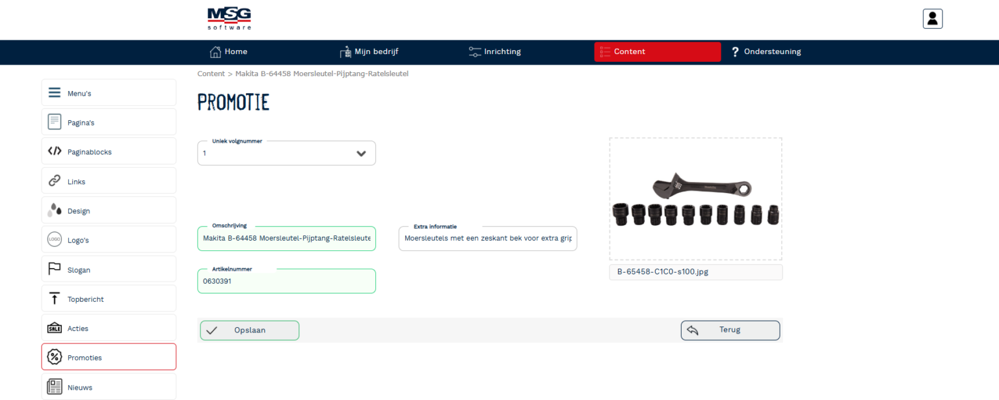This screenshot has width=999, height=400.
Task: Click the Links chain icon
Action: [x=55, y=181]
